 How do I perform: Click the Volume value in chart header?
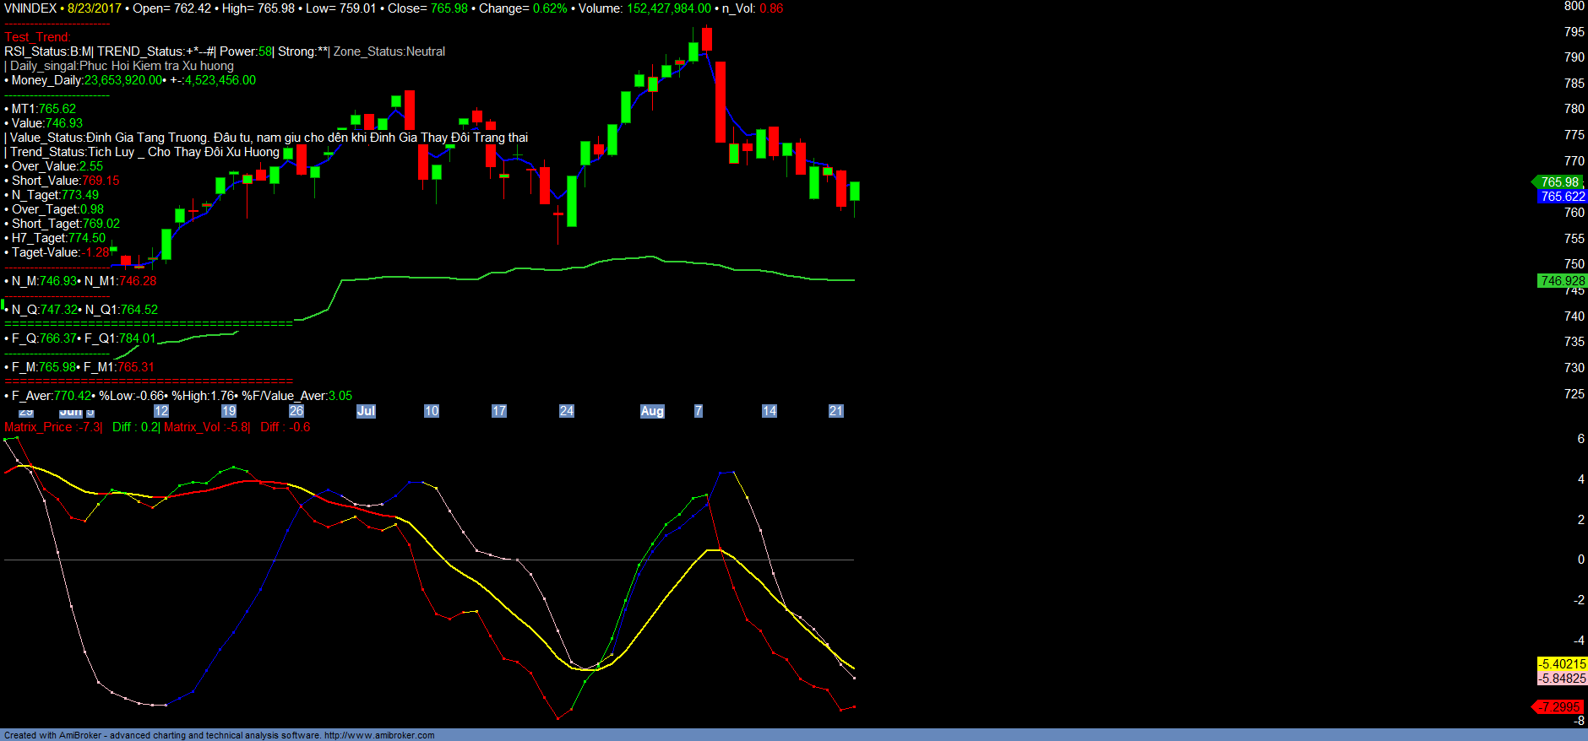pos(668,8)
